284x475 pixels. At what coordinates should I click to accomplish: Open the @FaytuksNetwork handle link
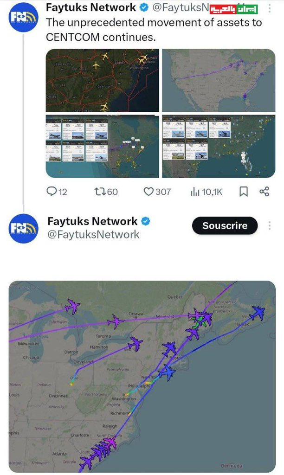(x=93, y=235)
